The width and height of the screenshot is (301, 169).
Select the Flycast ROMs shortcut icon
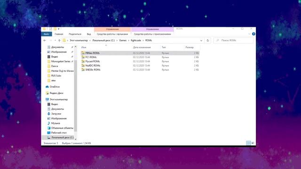[83, 61]
